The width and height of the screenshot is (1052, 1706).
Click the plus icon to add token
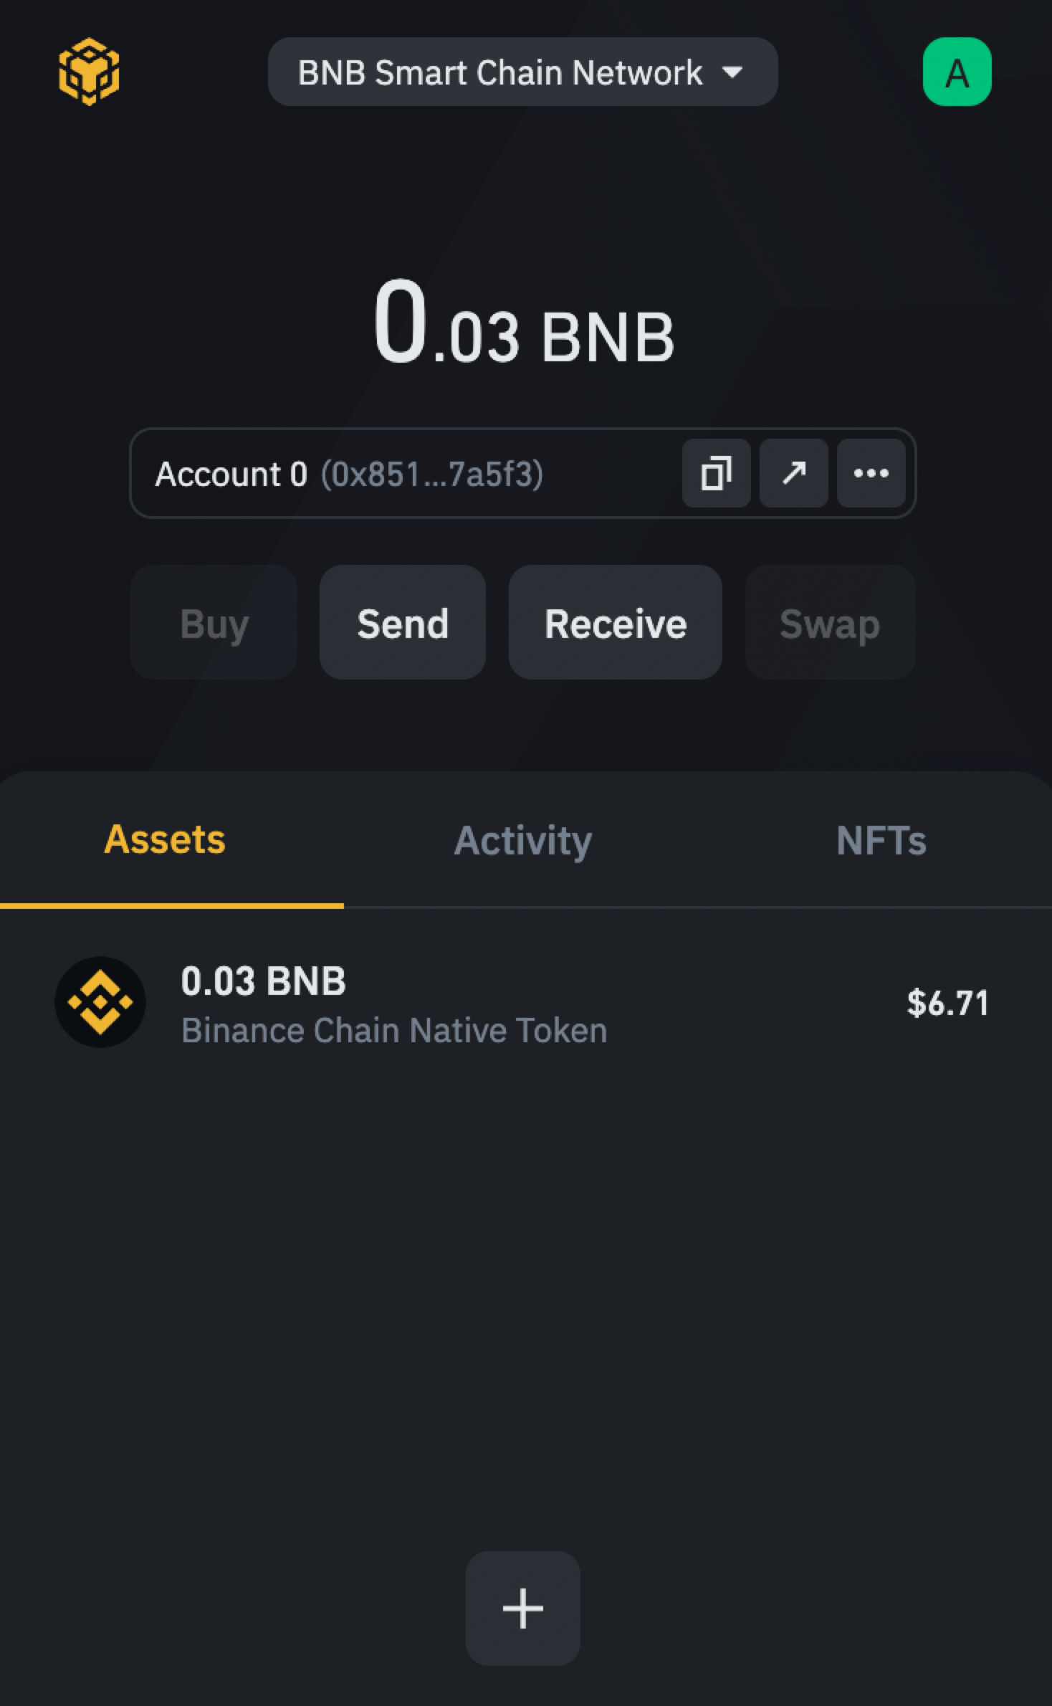pos(522,1608)
